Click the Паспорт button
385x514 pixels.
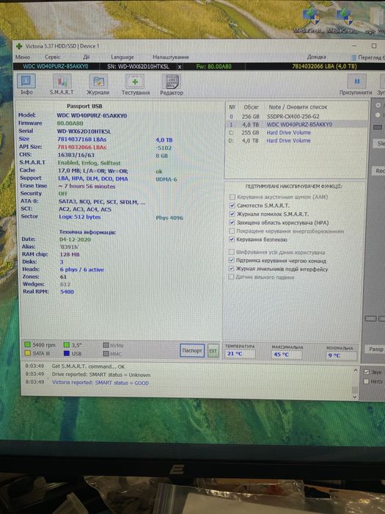[x=192, y=350]
